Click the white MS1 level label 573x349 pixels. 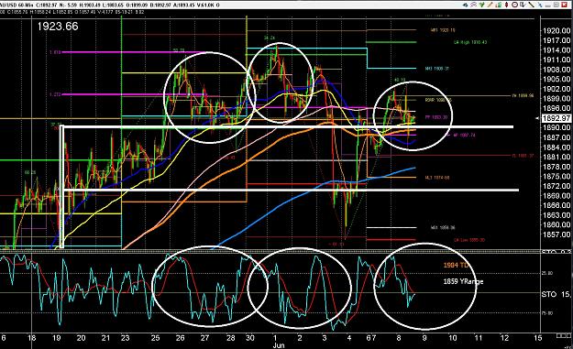[443, 227]
